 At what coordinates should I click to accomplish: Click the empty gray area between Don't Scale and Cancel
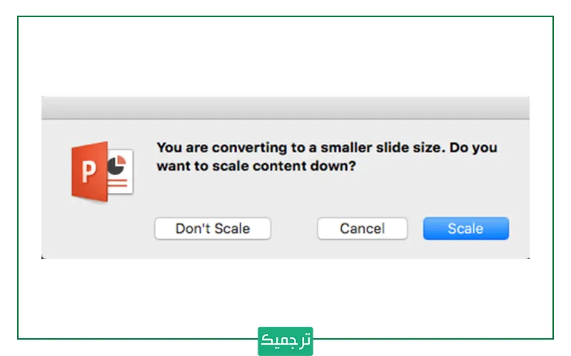[x=294, y=229]
